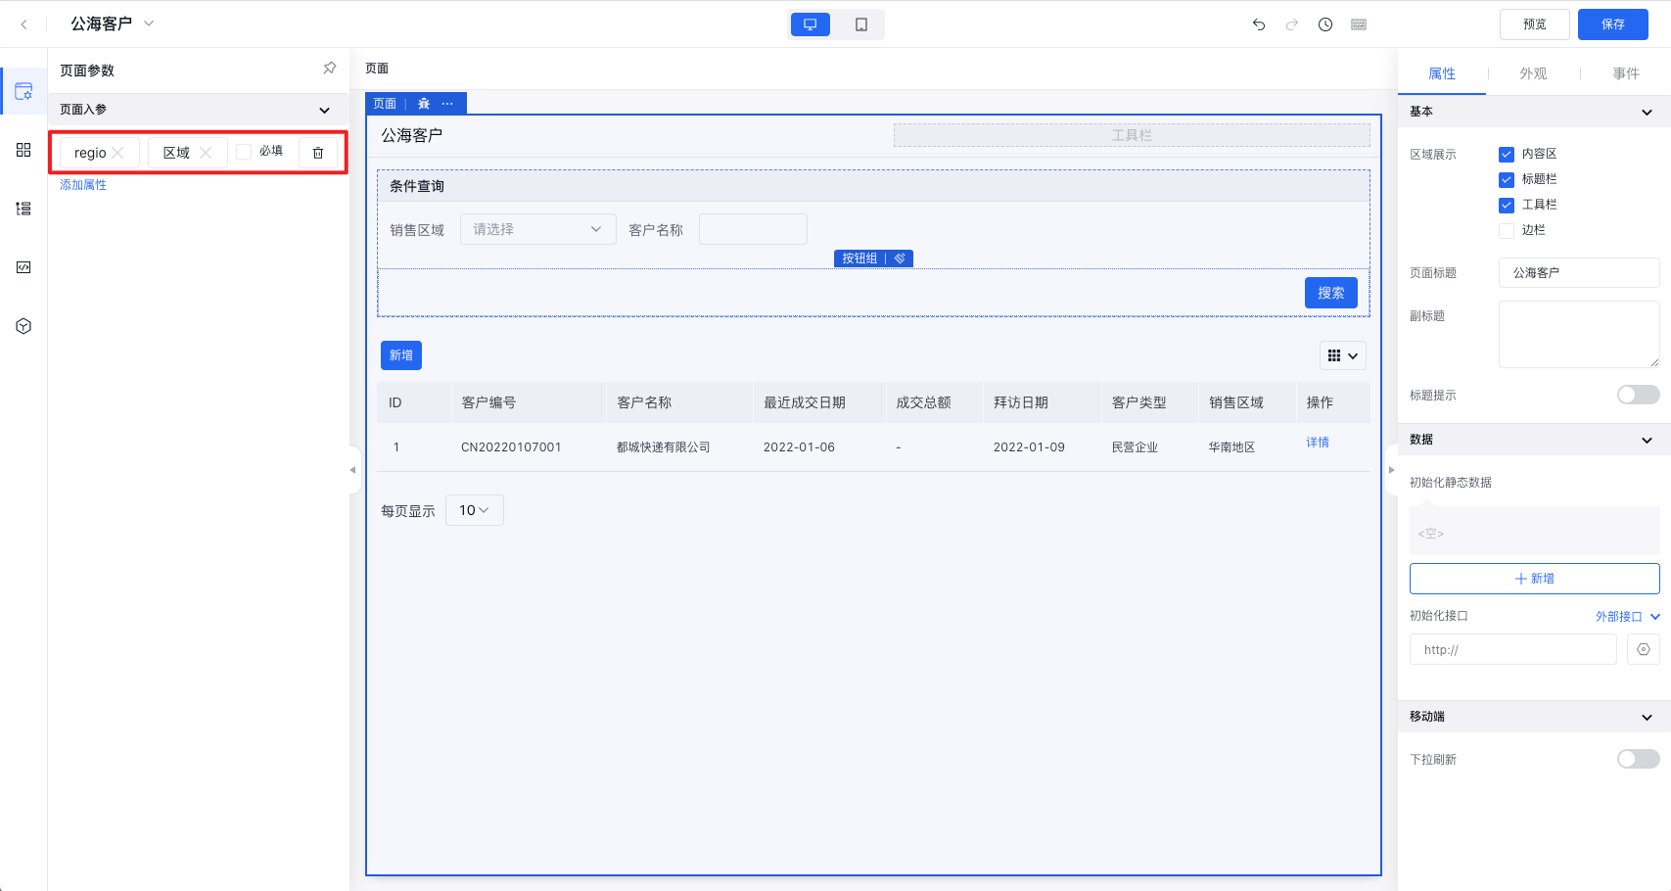Uncheck the 工具栏 checkbox
1671x891 pixels.
coord(1507,205)
